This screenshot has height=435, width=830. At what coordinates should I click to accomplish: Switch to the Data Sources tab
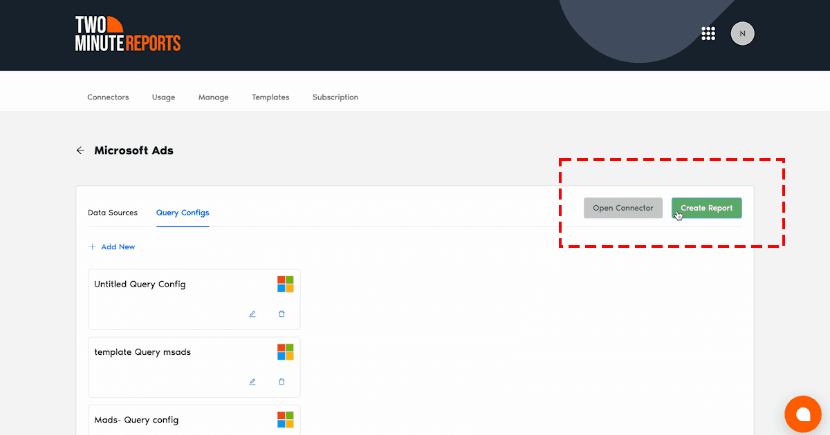[113, 213]
